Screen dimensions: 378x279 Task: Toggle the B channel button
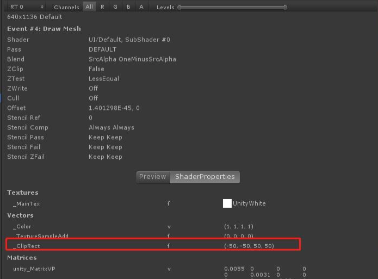(128, 7)
